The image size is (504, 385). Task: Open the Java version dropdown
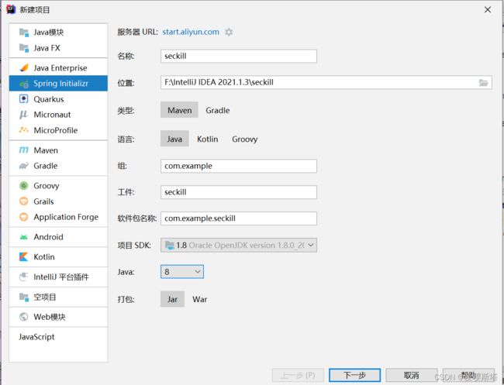(x=182, y=272)
